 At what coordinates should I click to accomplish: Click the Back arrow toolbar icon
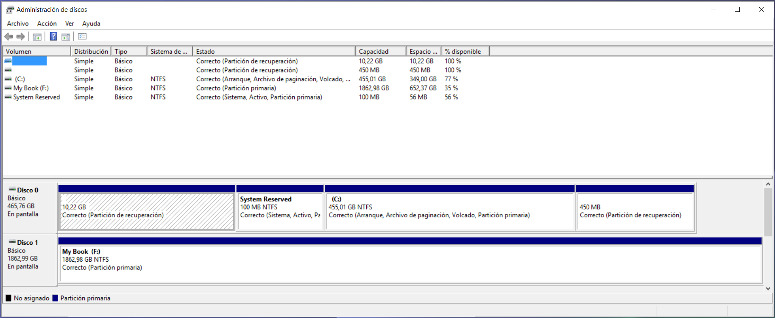(8, 37)
